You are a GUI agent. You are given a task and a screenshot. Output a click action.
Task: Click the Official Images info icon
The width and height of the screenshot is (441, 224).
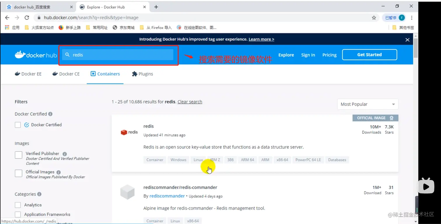coord(59,172)
